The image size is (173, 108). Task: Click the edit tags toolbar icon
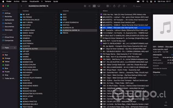click(119, 6)
